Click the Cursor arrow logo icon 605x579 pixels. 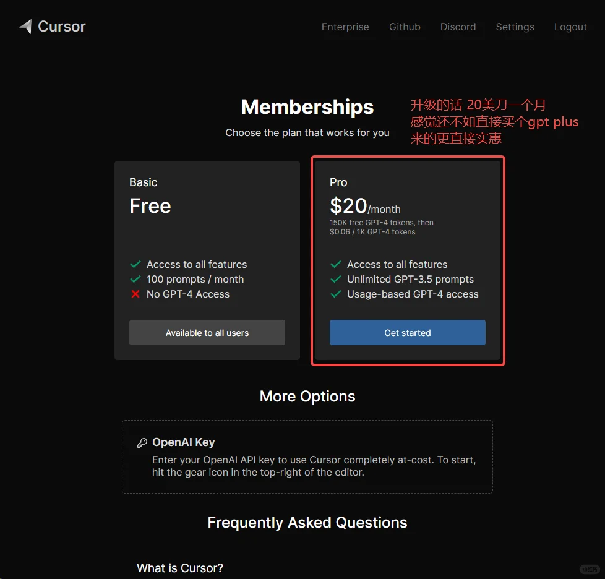coord(25,27)
